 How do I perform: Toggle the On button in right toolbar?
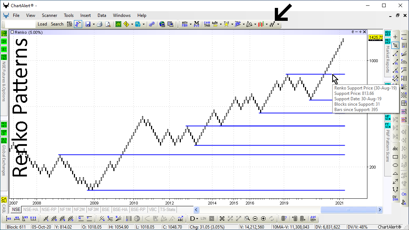click(404, 194)
